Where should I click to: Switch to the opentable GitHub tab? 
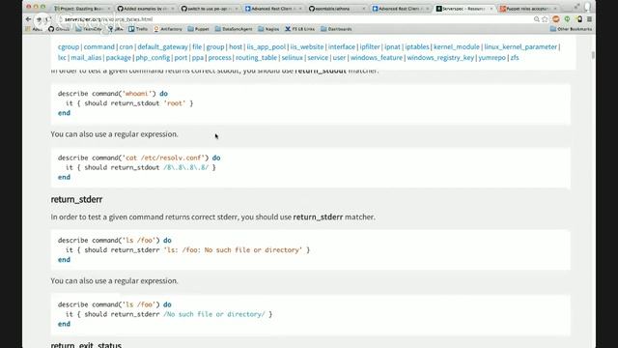337,9
